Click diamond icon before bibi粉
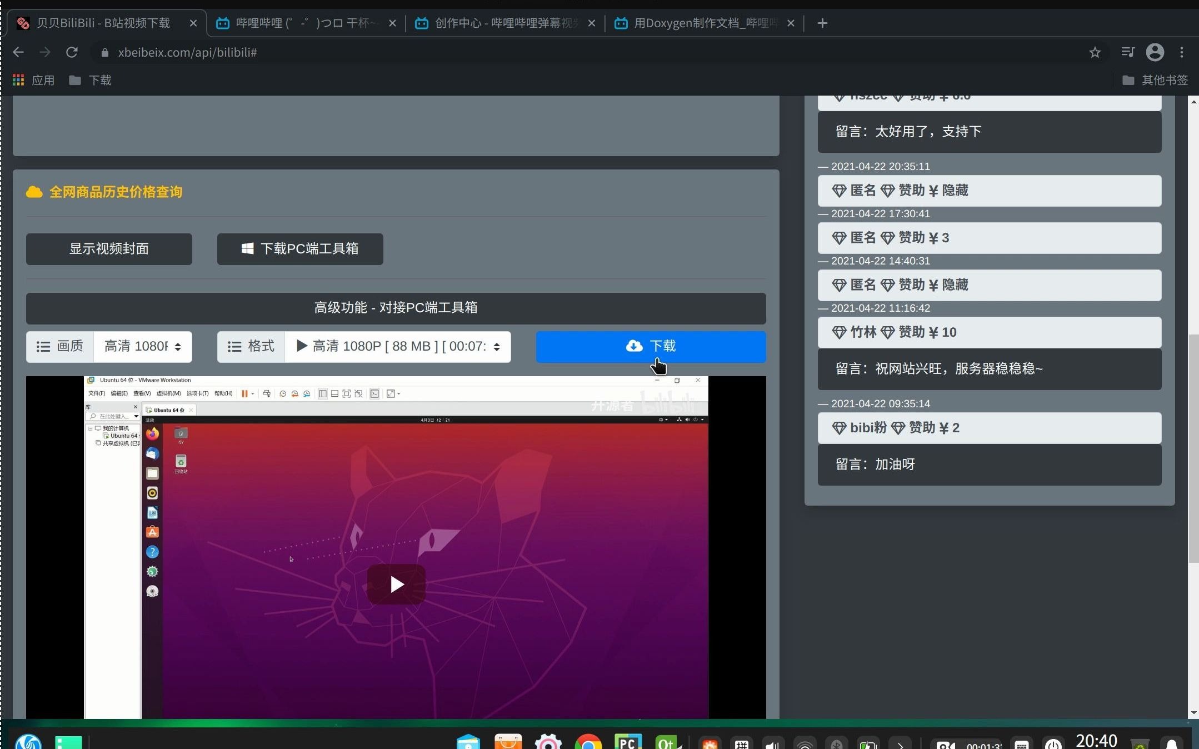Image resolution: width=1199 pixels, height=749 pixels. [x=839, y=428]
